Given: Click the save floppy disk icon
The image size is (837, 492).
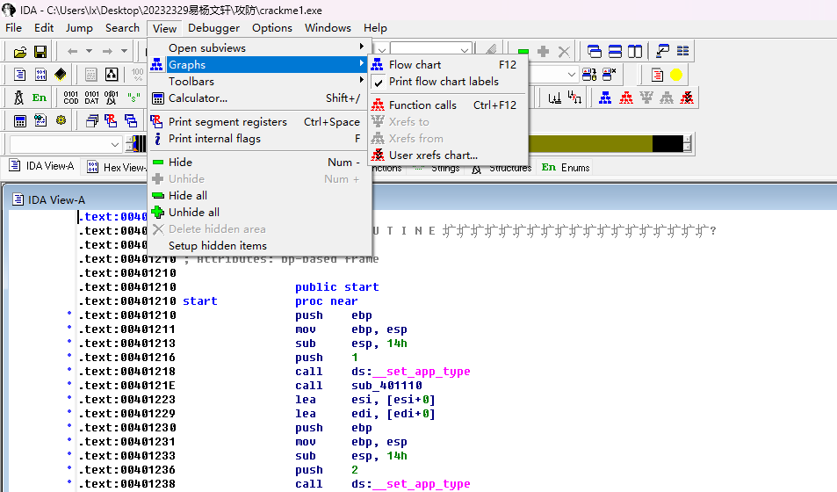Looking at the screenshot, I should point(40,52).
